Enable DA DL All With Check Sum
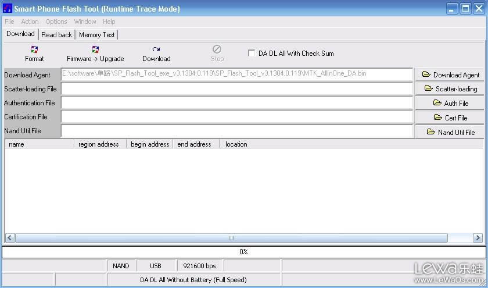Viewport: 488px width, 288px height. pyautogui.click(x=252, y=53)
